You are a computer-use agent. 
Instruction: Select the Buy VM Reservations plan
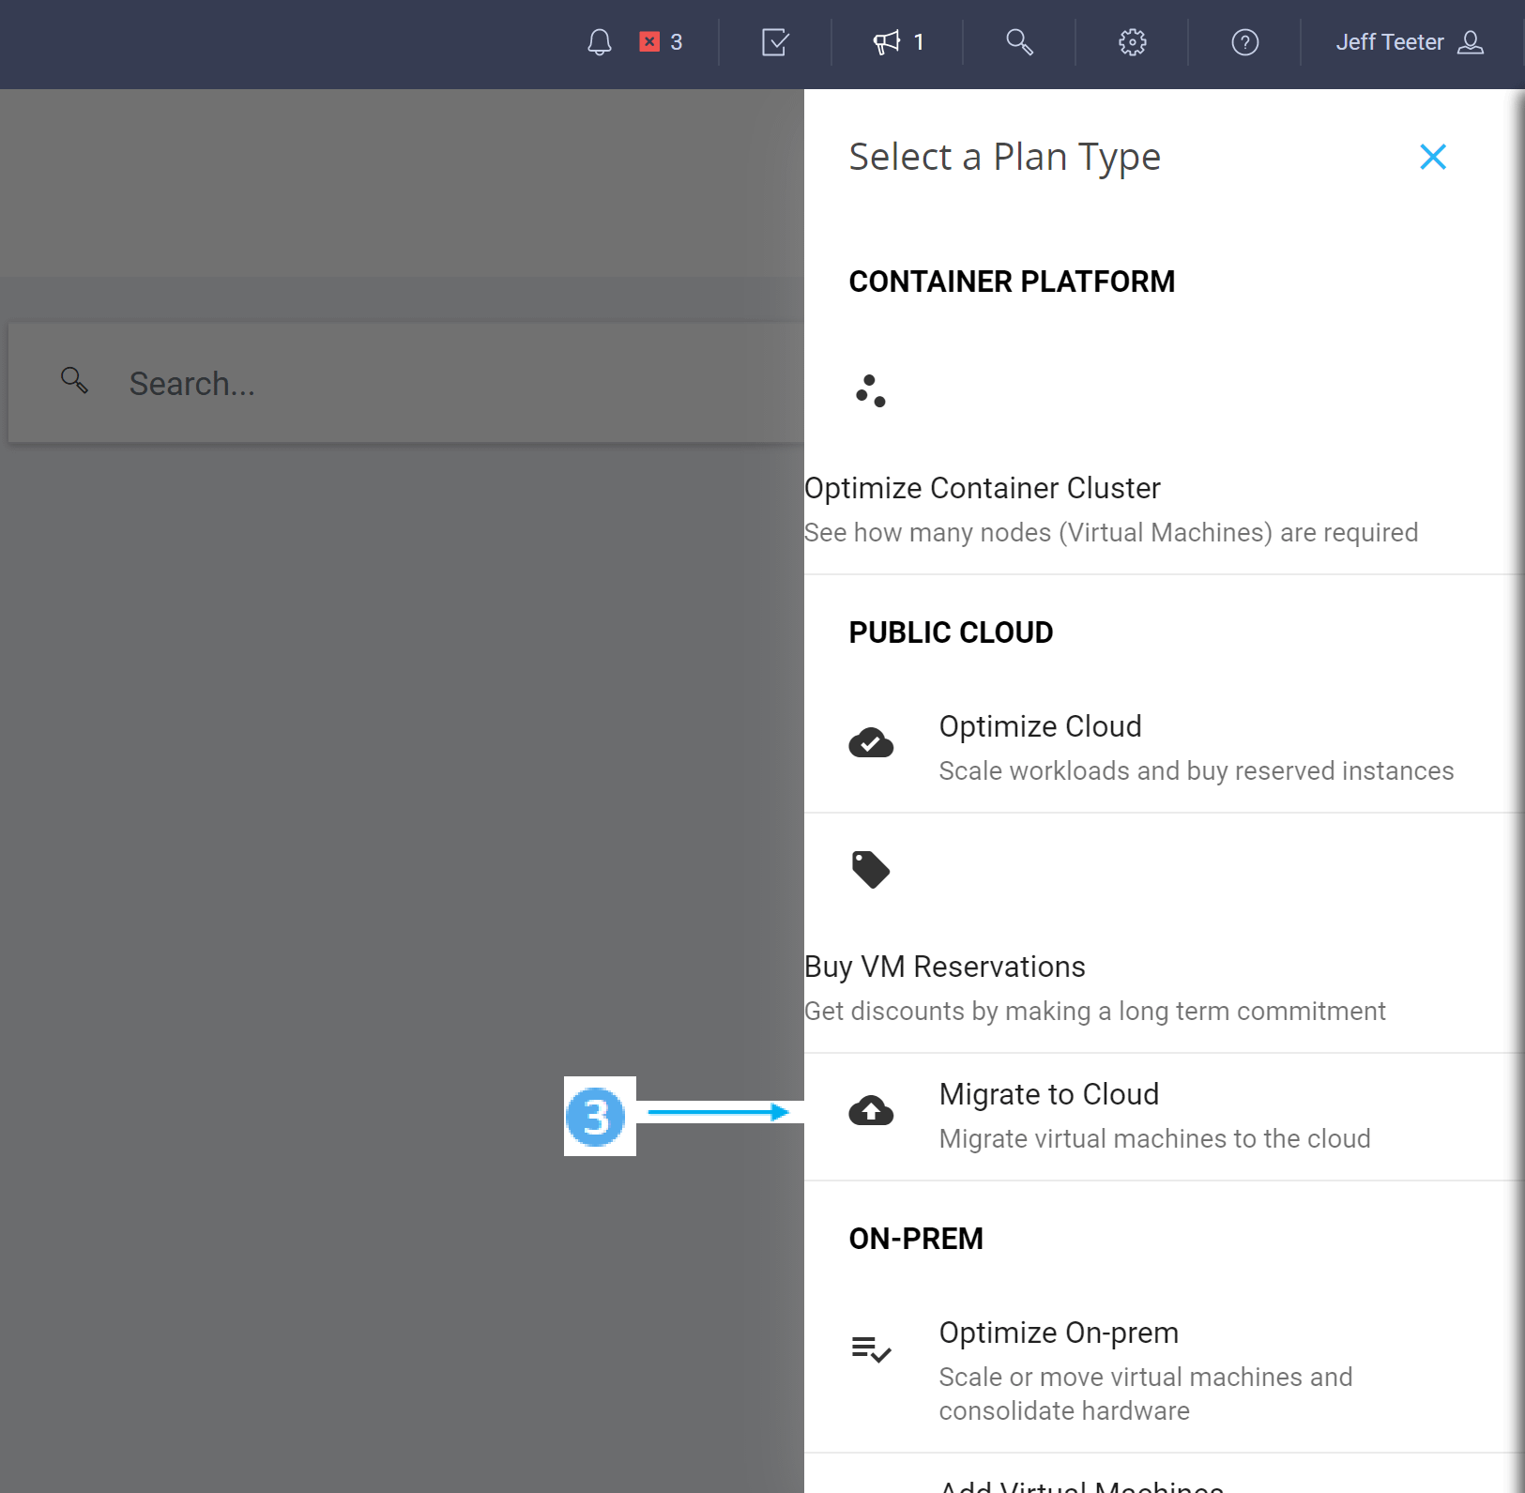coord(944,967)
